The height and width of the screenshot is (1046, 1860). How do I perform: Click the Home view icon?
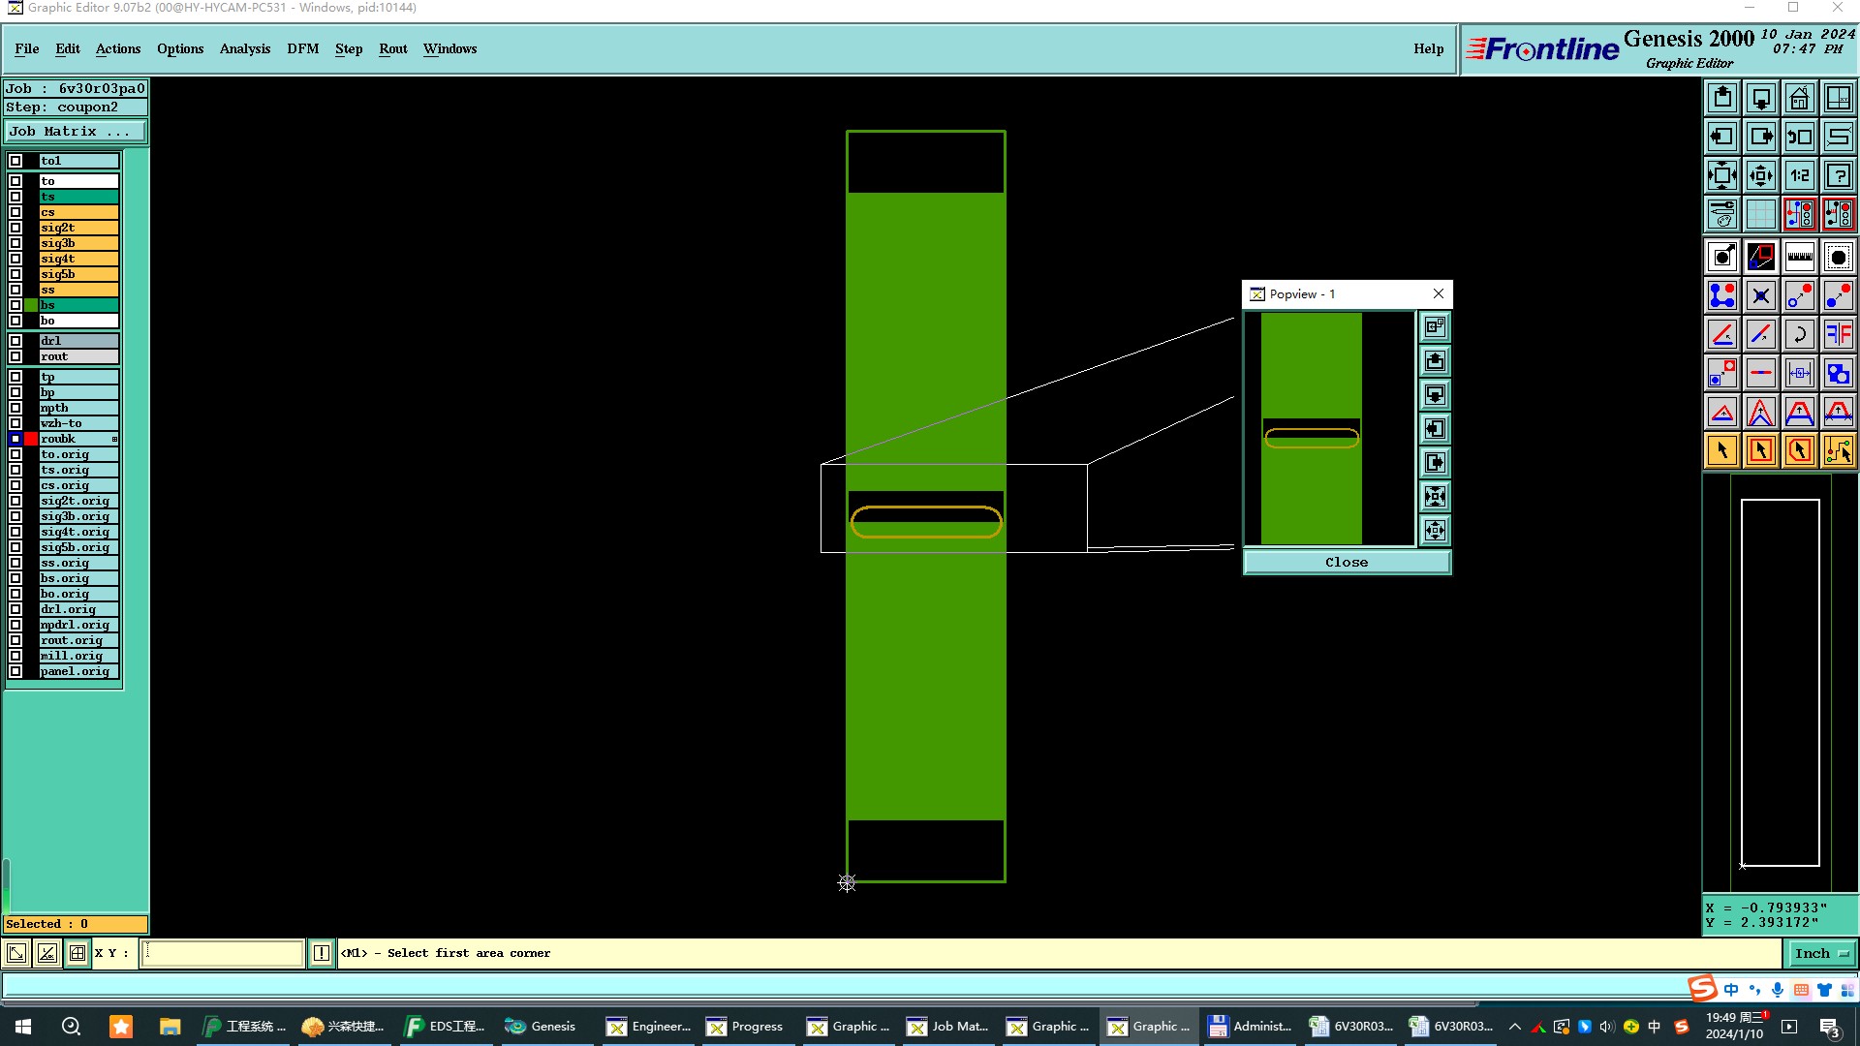[x=1799, y=98]
